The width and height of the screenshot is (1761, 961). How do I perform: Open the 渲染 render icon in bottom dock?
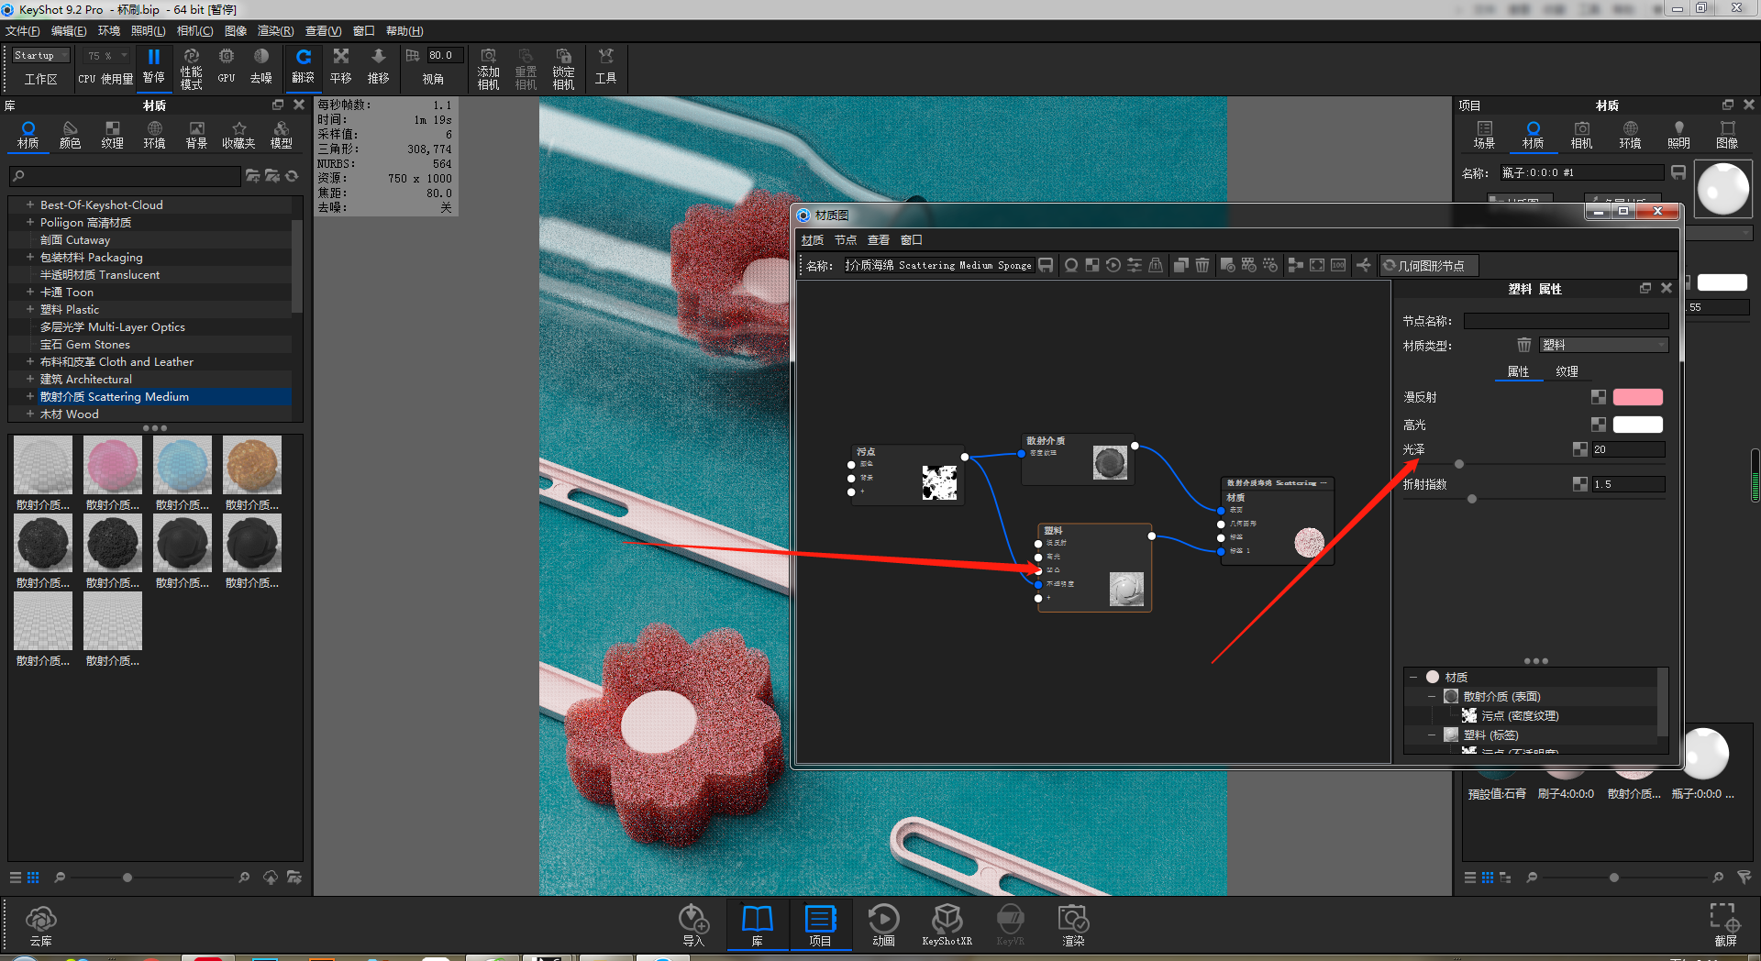coord(1072,924)
